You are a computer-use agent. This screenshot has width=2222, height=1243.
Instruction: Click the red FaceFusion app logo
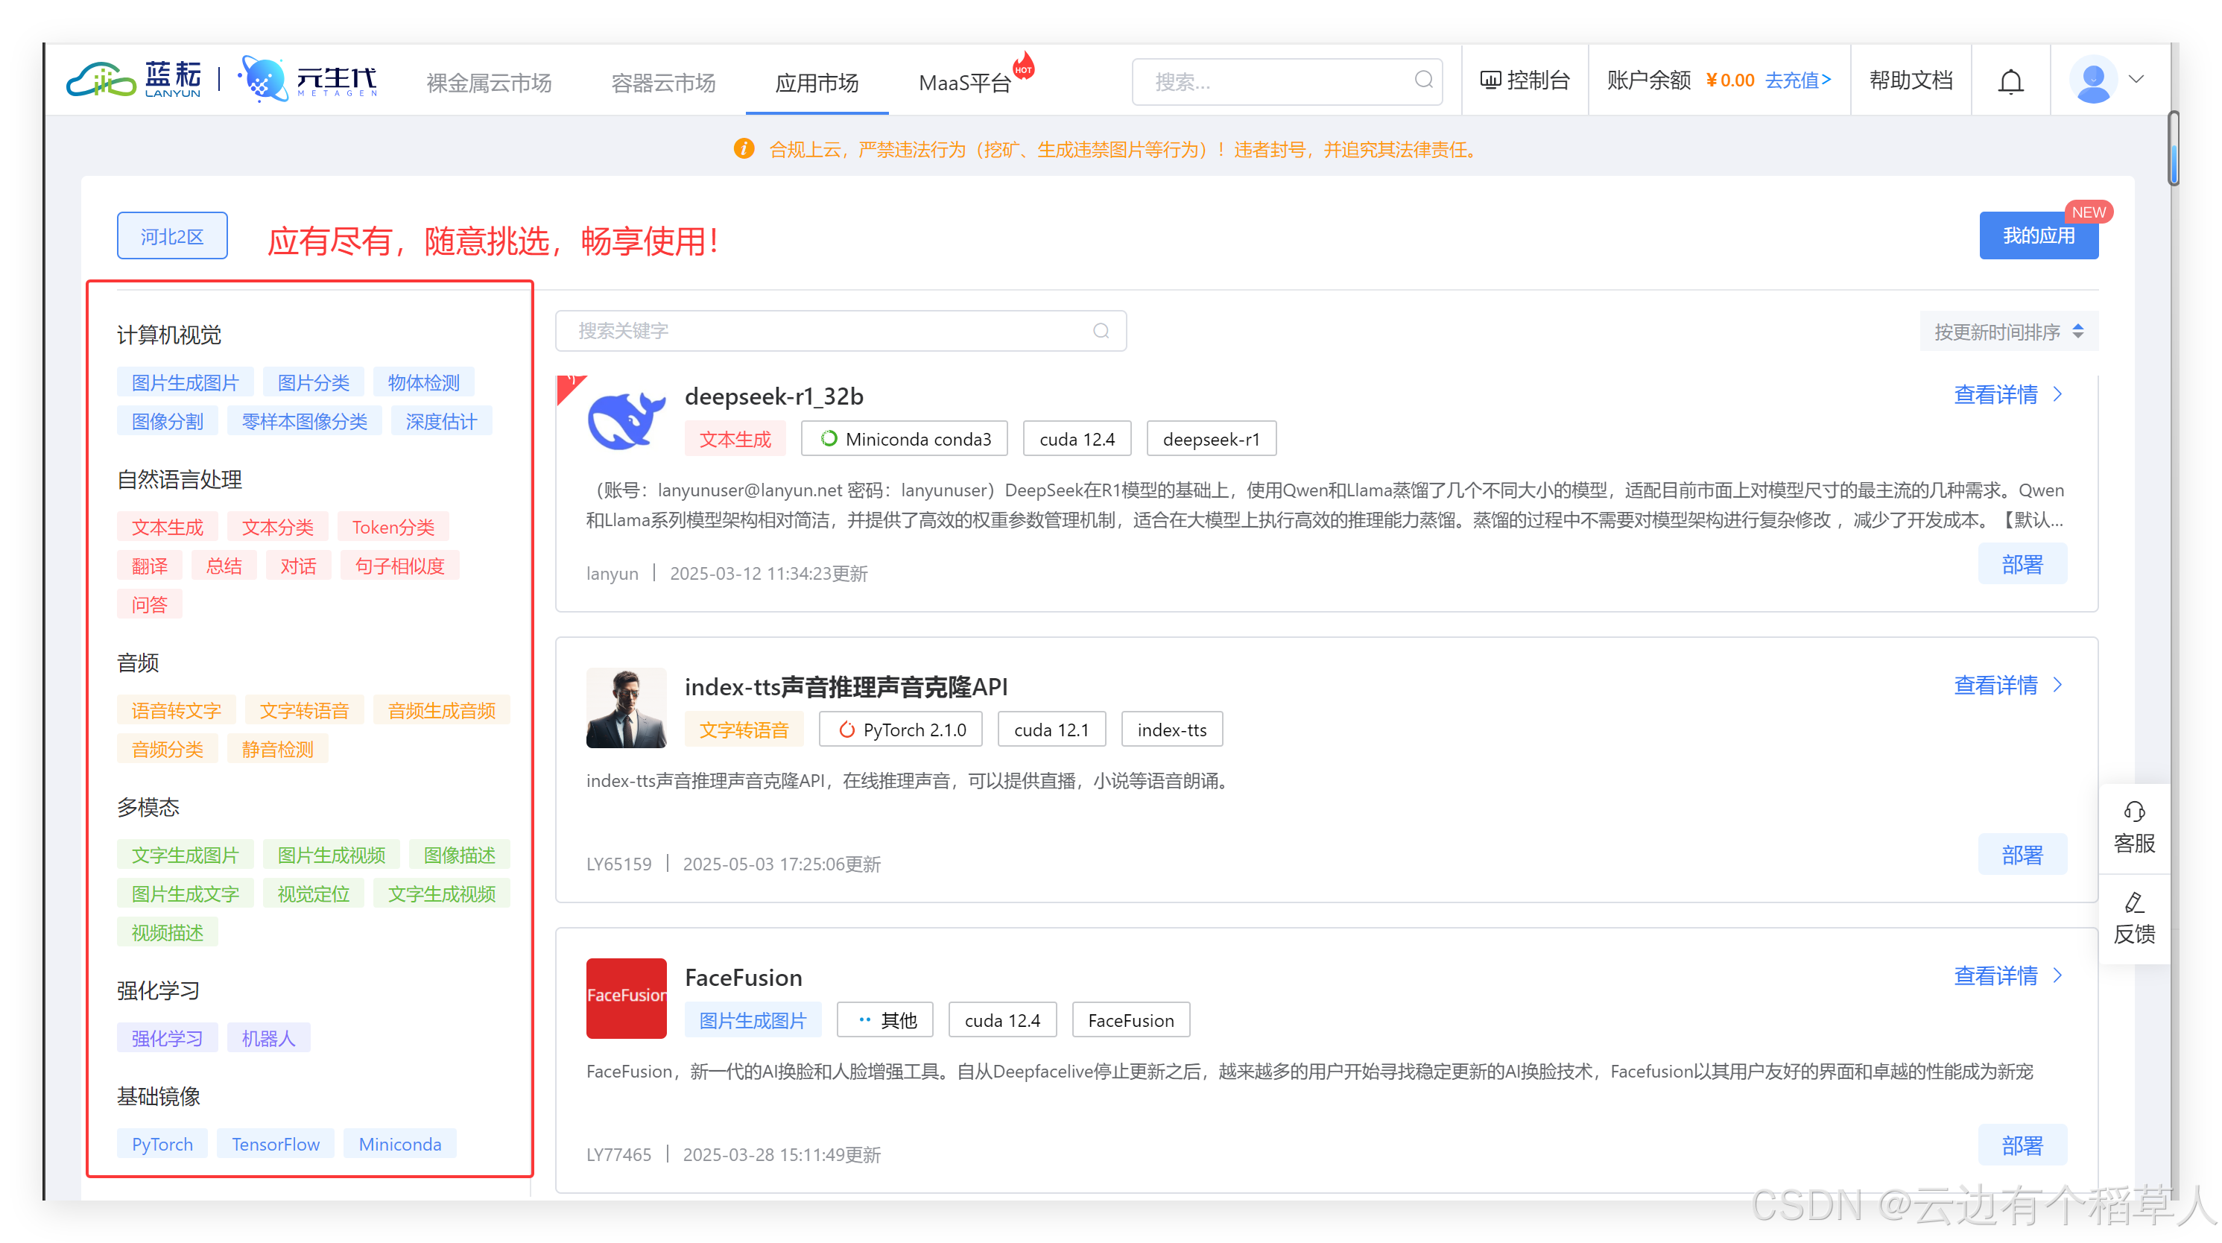[x=626, y=998]
